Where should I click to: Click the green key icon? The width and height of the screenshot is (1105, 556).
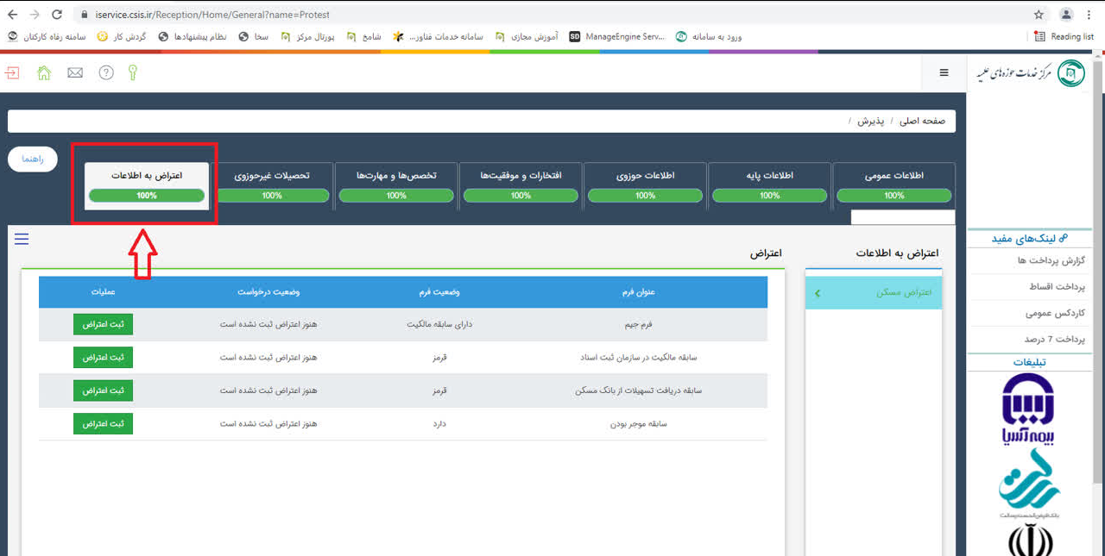pos(133,73)
